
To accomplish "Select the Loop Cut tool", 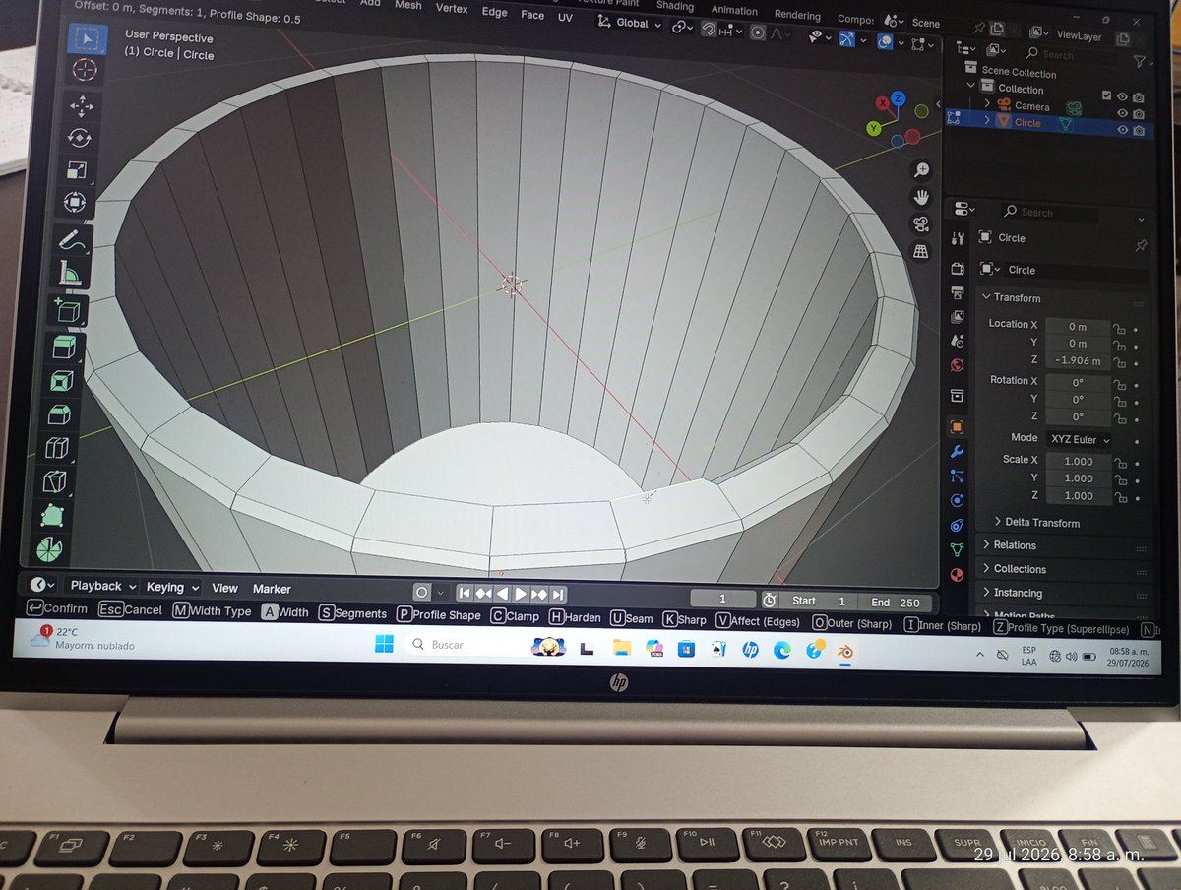I will tap(57, 449).
